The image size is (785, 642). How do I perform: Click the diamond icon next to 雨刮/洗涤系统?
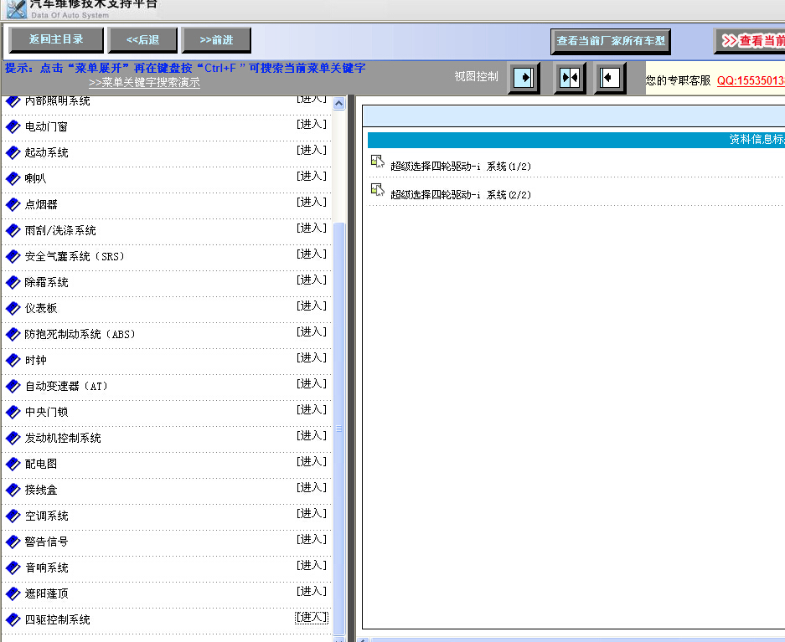tap(13, 230)
